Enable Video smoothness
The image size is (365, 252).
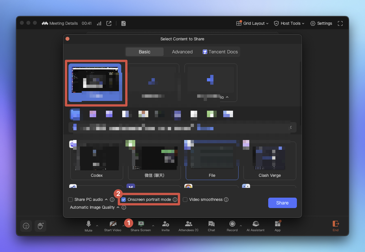(185, 199)
